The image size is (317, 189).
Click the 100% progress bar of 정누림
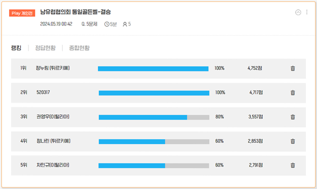(153, 69)
